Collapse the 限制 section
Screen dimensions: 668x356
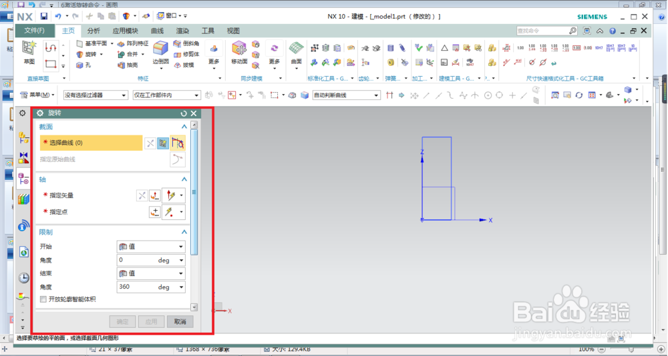pyautogui.click(x=184, y=232)
